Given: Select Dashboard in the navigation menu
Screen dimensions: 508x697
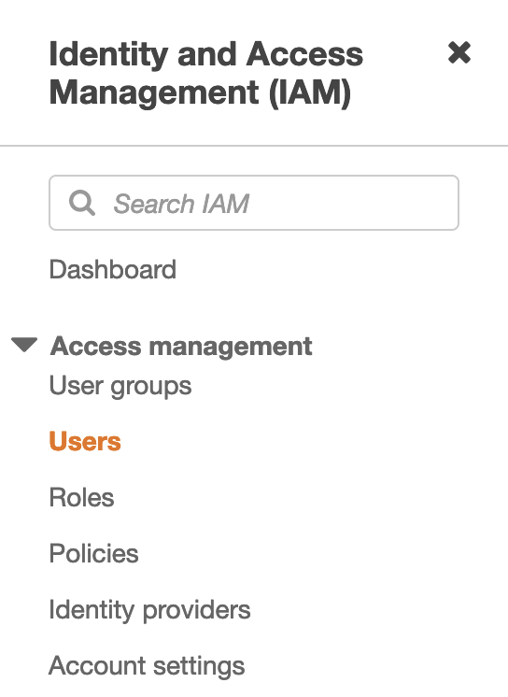Looking at the screenshot, I should tap(113, 269).
